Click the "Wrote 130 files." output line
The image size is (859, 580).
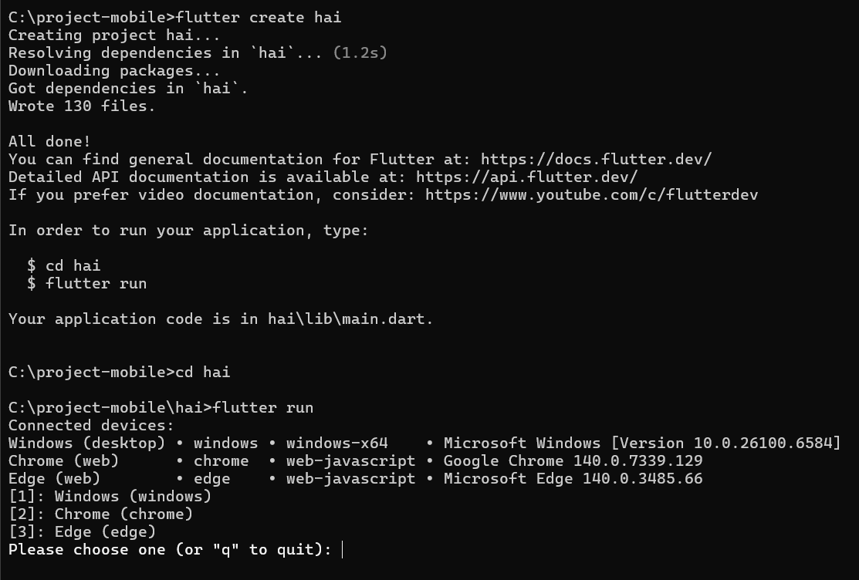82,106
